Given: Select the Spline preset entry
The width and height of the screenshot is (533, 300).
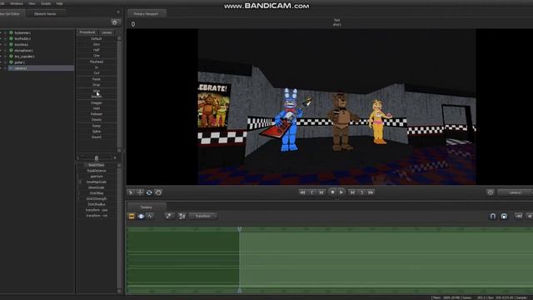Looking at the screenshot, I should (97, 132).
